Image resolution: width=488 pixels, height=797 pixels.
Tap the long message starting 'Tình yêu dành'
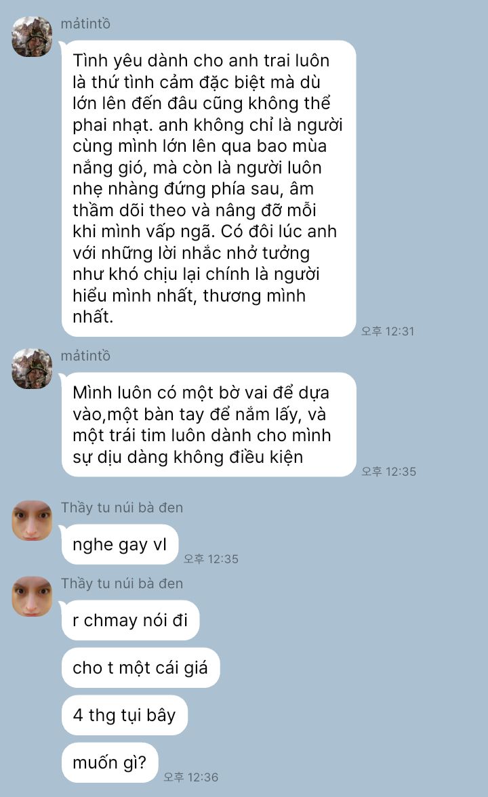coord(209,188)
